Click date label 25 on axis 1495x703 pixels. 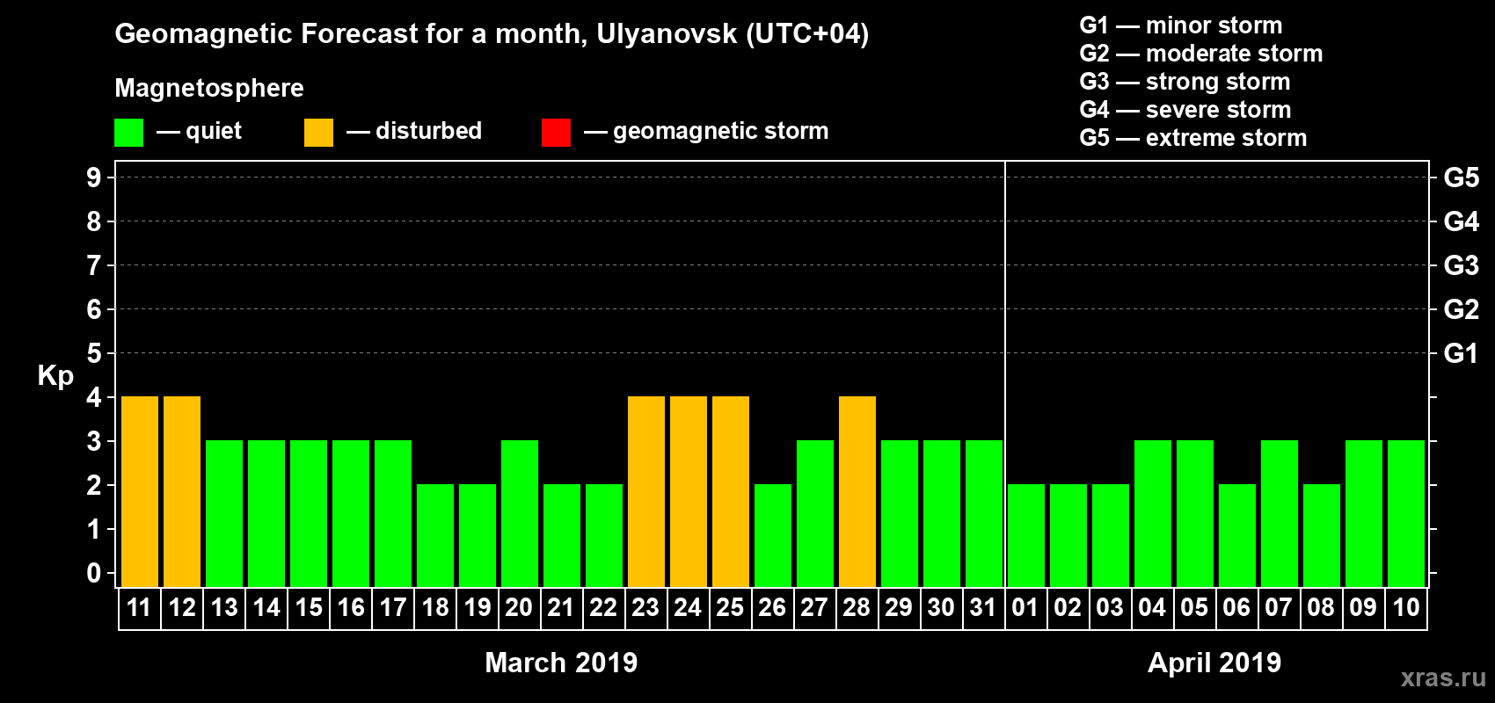(730, 607)
